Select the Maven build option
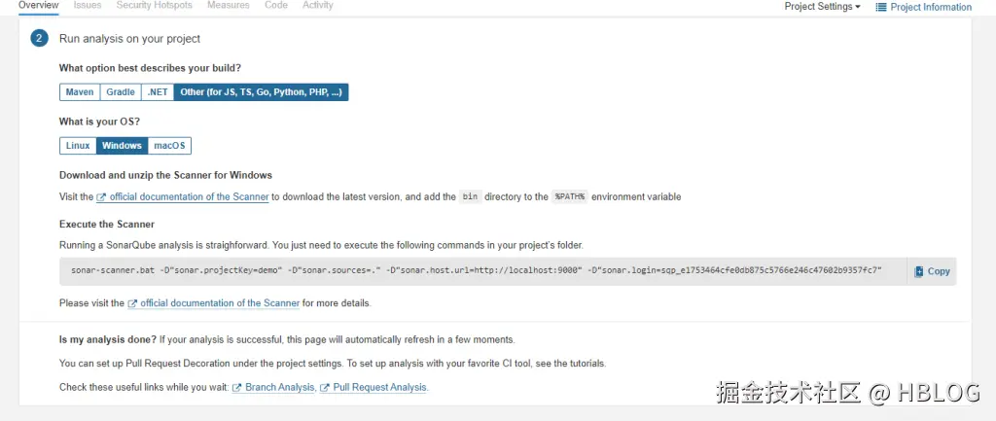 point(80,92)
